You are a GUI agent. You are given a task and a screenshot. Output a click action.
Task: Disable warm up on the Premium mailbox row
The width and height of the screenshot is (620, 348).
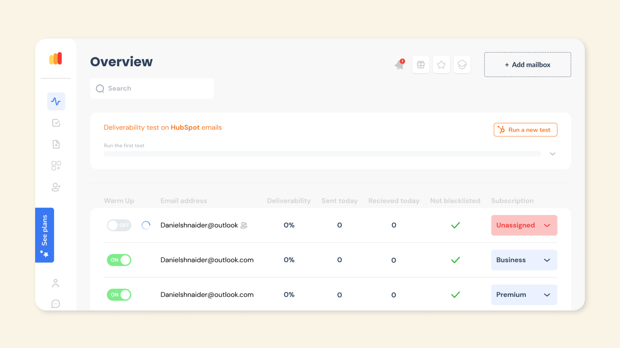coord(119,294)
